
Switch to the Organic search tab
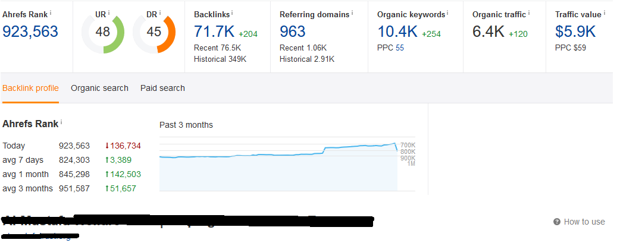99,88
